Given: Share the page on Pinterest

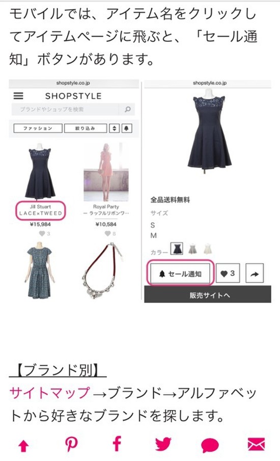Looking at the screenshot, I should (x=71, y=444).
